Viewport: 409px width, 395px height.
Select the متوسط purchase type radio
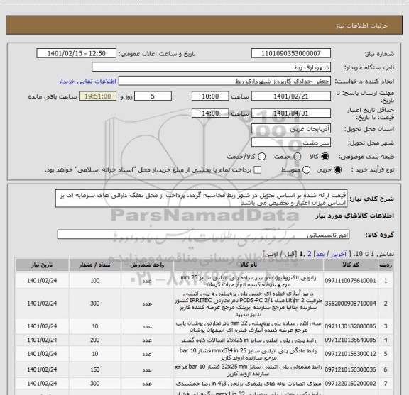tap(306, 170)
